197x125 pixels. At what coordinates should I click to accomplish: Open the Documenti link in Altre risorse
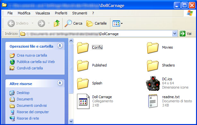[x=25, y=99]
